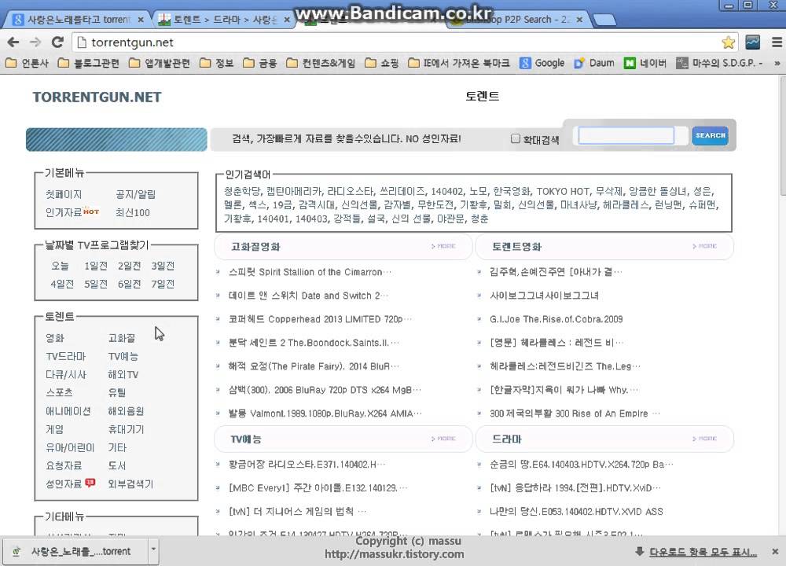Open the Daum bookmark
This screenshot has height=566, width=786.
click(x=594, y=63)
